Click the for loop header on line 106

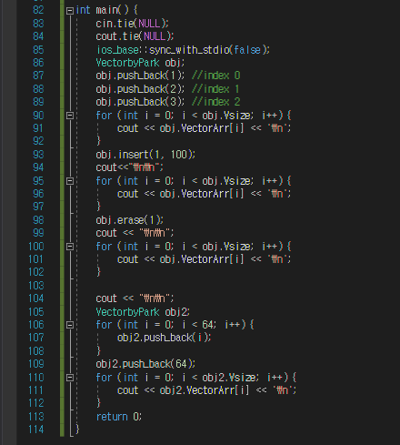(175, 325)
